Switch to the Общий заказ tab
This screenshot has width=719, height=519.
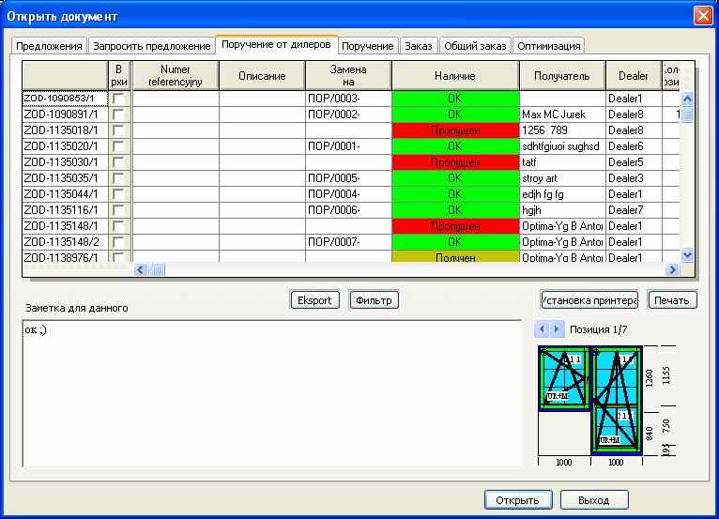(475, 46)
